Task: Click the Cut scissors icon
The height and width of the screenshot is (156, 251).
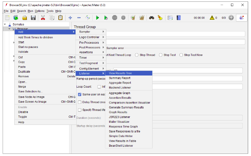Action: (x=43, y=18)
